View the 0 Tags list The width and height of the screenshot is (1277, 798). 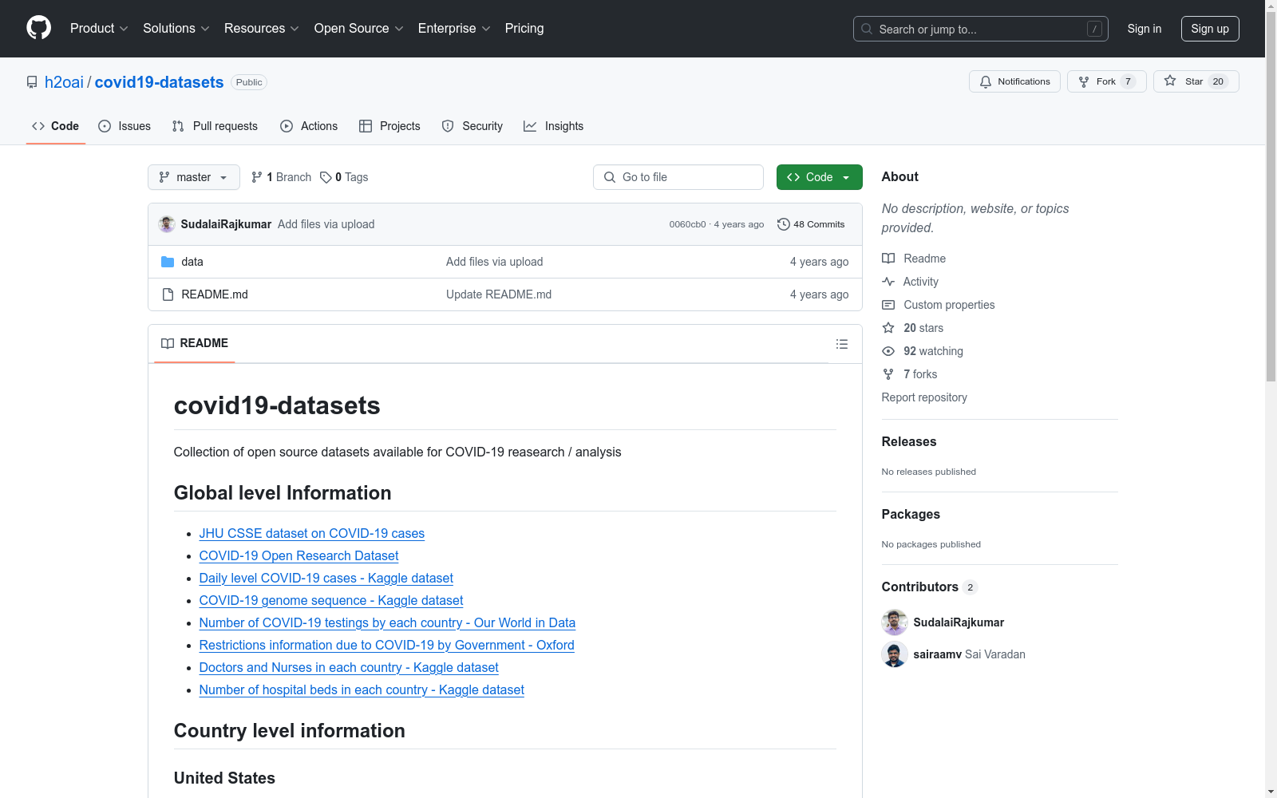(344, 177)
